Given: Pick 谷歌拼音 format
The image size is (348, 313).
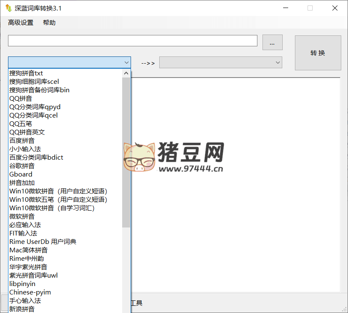Looking at the screenshot, I should tap(65, 166).
